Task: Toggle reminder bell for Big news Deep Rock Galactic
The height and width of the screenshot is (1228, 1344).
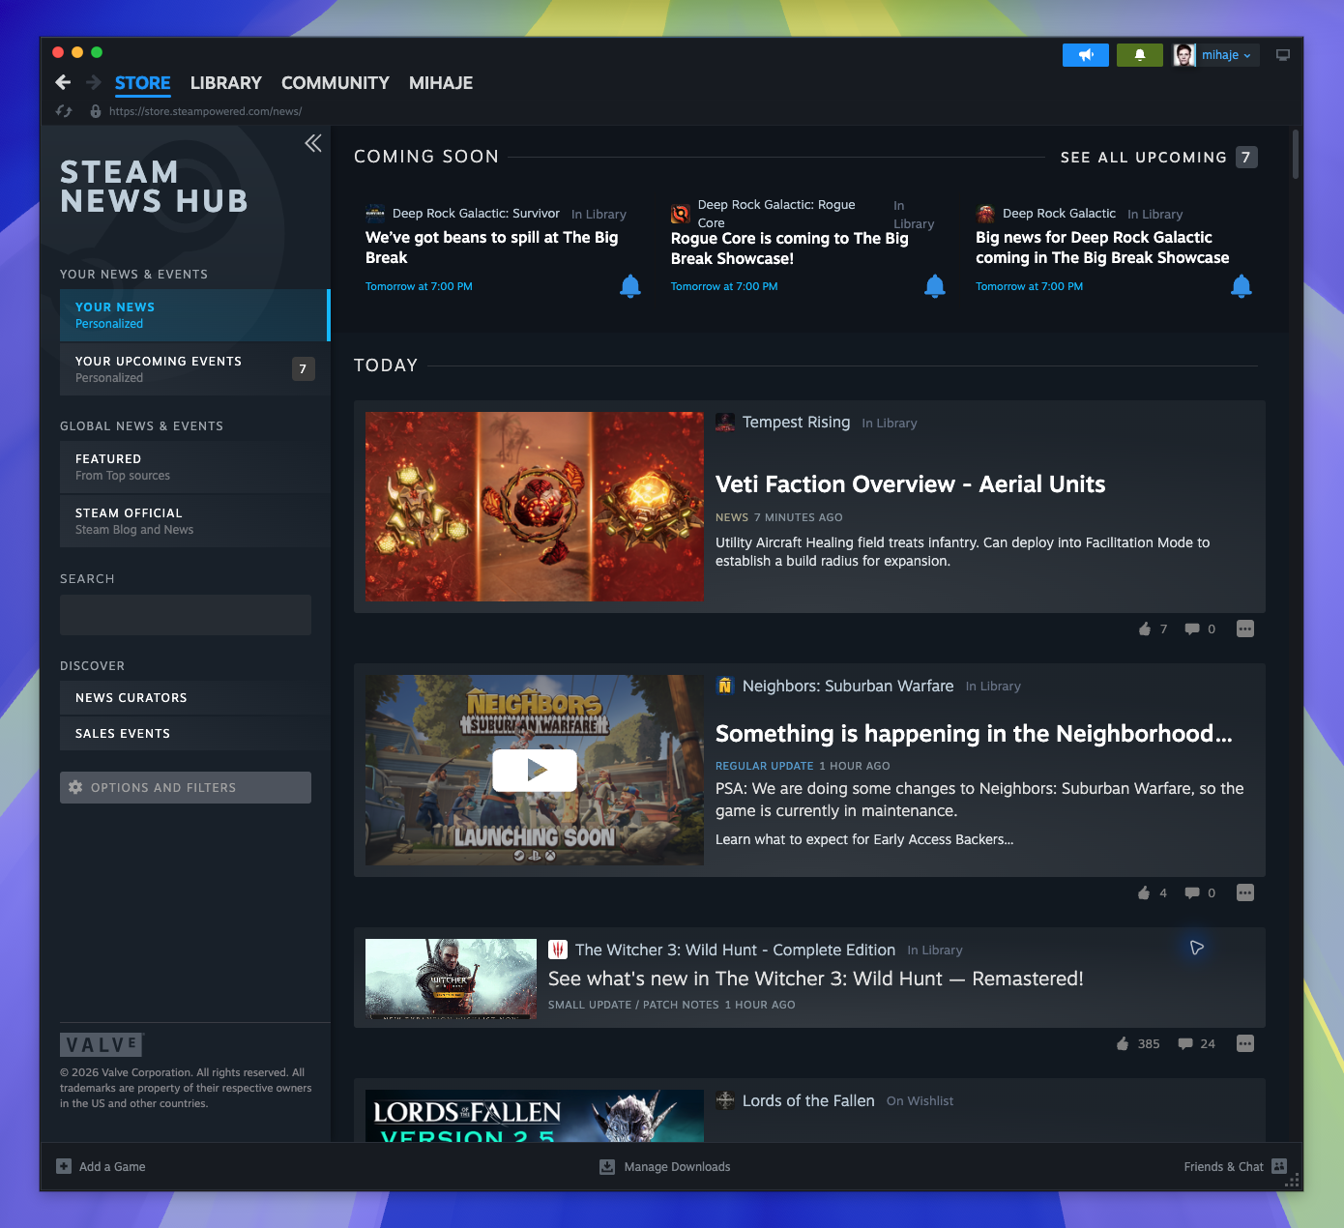Action: (1242, 285)
